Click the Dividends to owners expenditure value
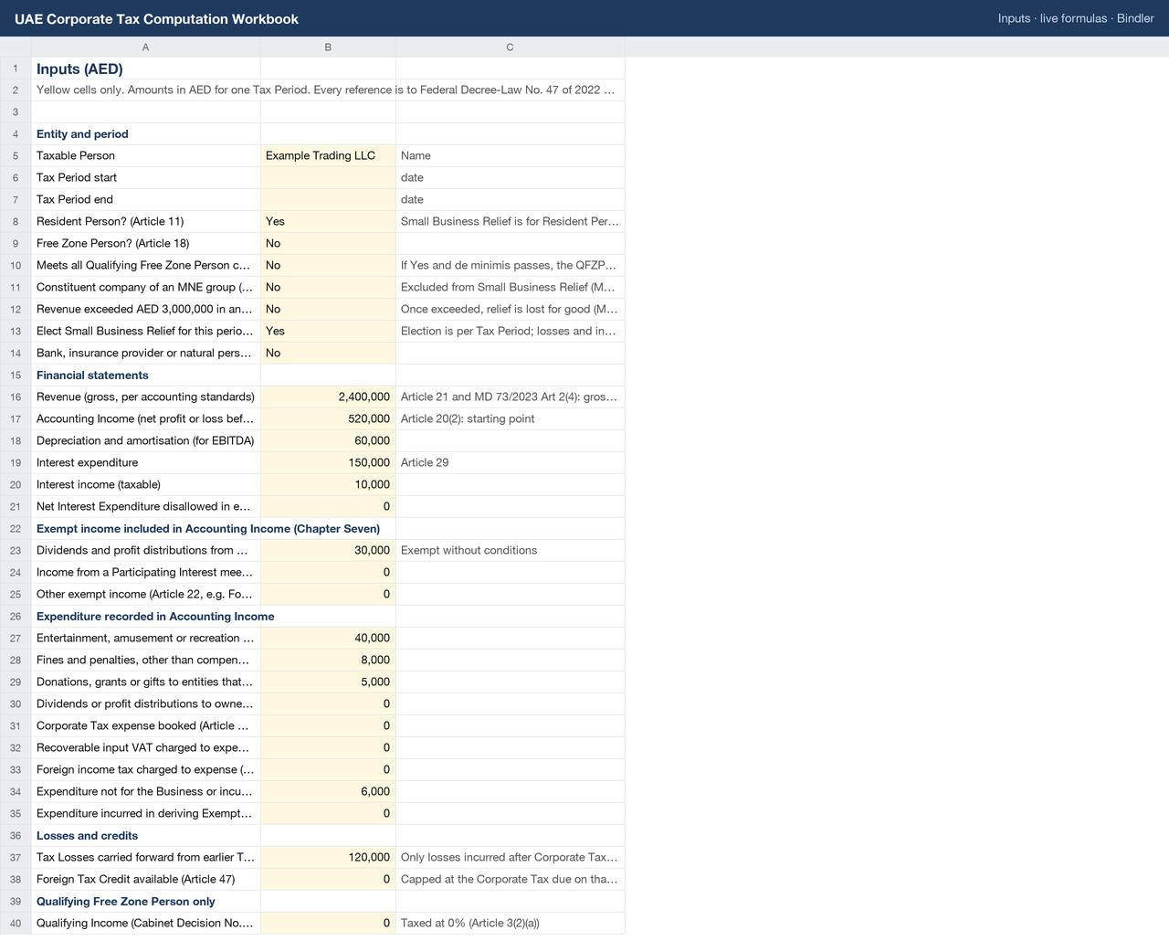1169x941 pixels. point(328,703)
